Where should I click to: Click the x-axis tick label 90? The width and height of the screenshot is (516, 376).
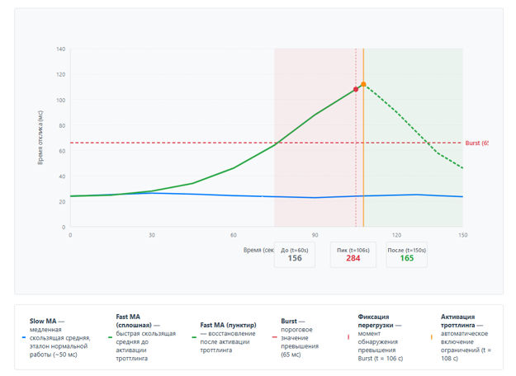[x=315, y=235]
